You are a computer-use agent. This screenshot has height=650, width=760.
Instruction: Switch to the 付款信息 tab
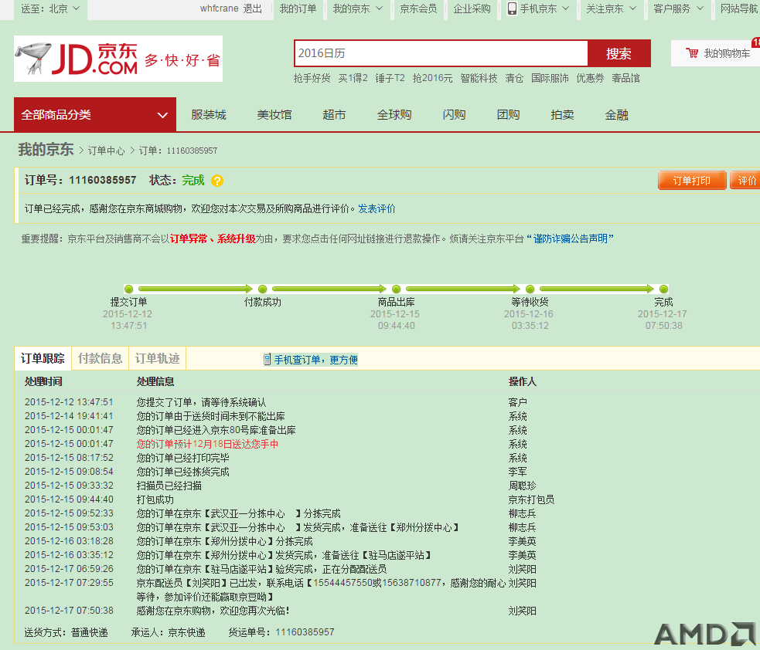pos(100,358)
